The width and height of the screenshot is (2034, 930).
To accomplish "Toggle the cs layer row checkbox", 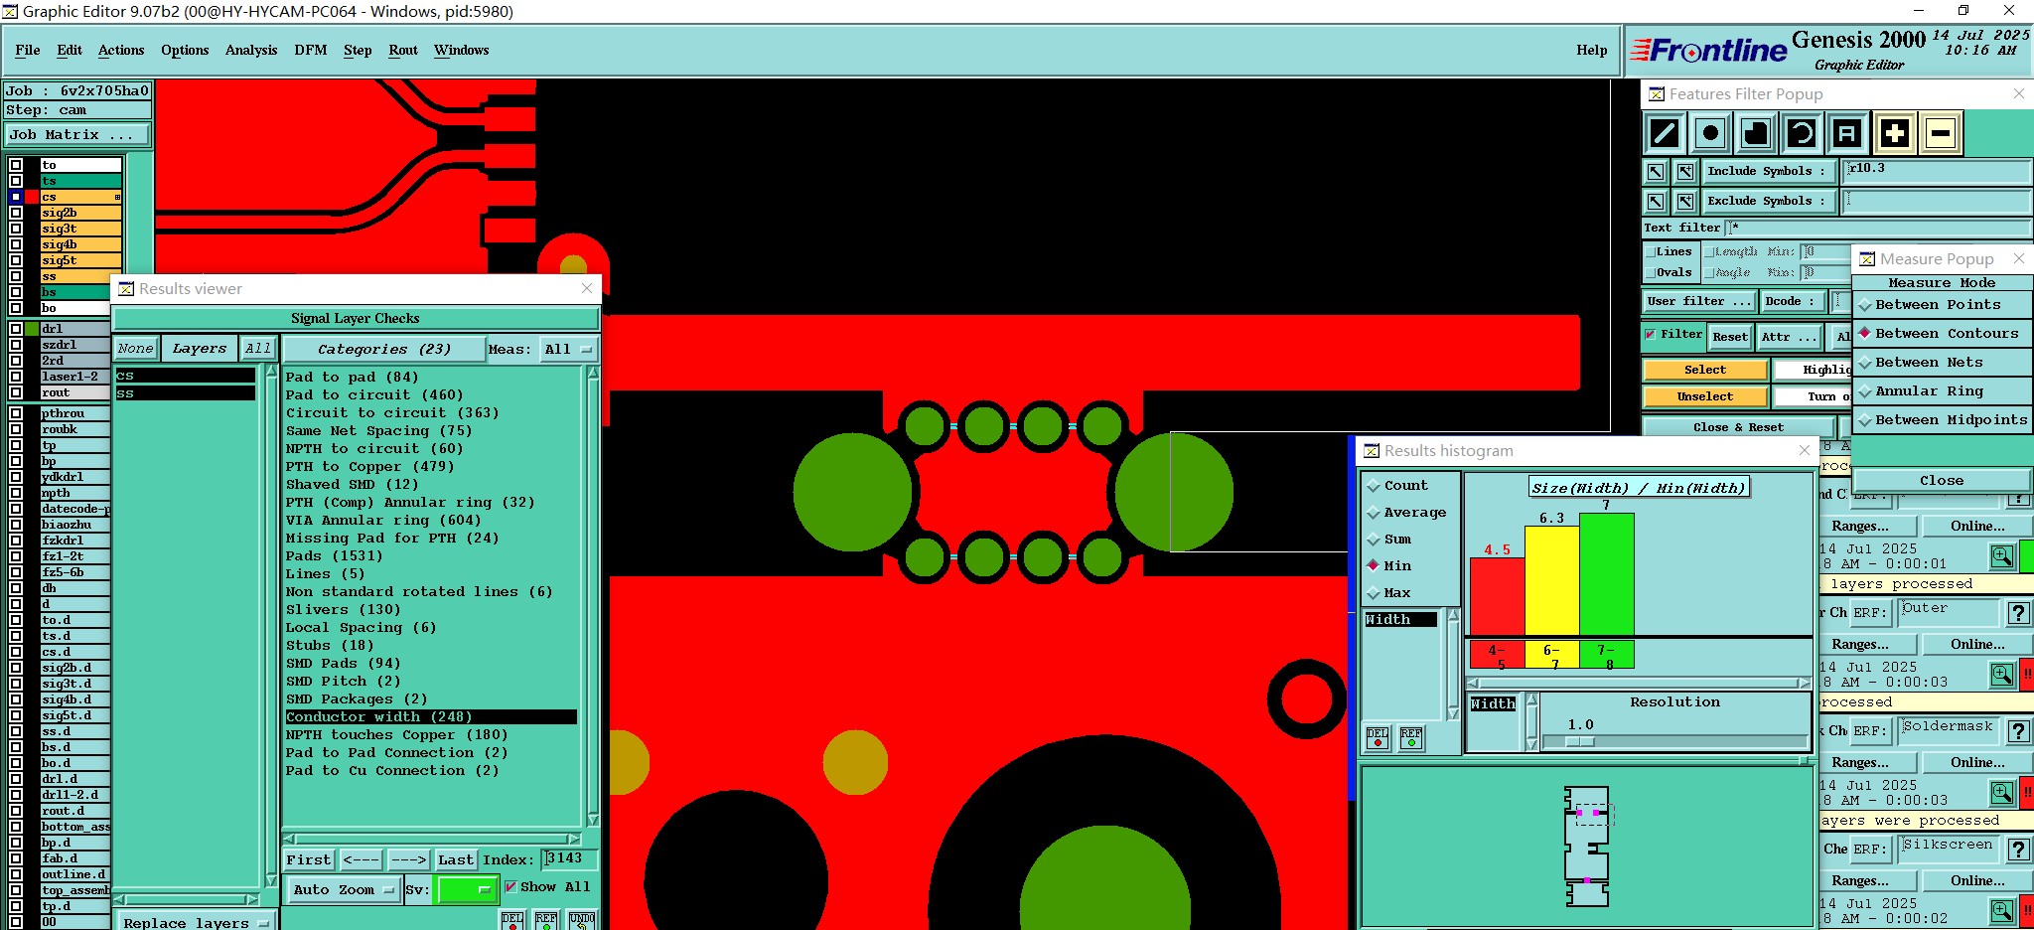I will (16, 197).
